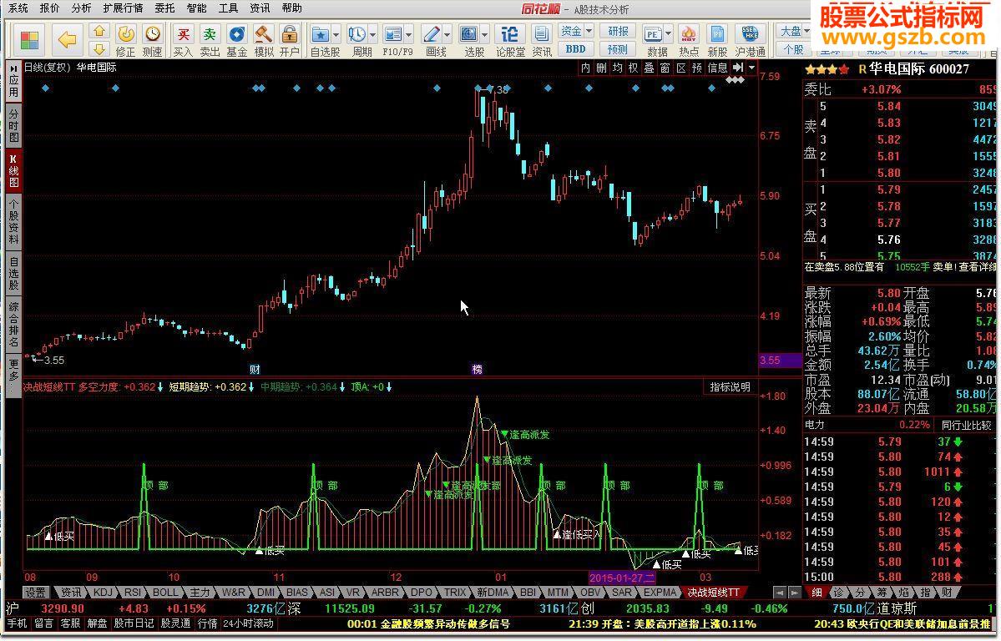
Task: Open the 大盘 dropdown arrow
Action: click(806, 31)
